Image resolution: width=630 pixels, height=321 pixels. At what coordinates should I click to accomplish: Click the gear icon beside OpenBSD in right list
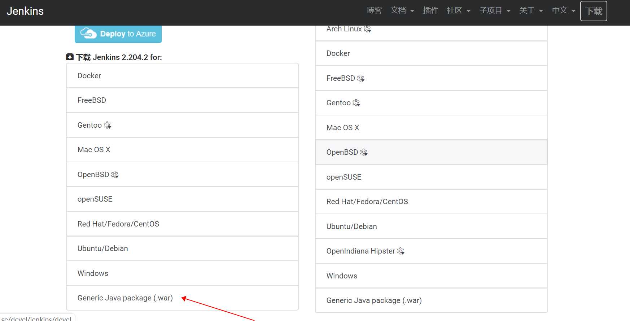tap(364, 152)
